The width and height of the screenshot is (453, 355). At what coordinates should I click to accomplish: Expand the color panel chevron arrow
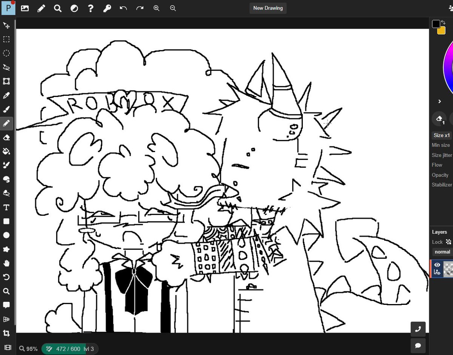440,101
